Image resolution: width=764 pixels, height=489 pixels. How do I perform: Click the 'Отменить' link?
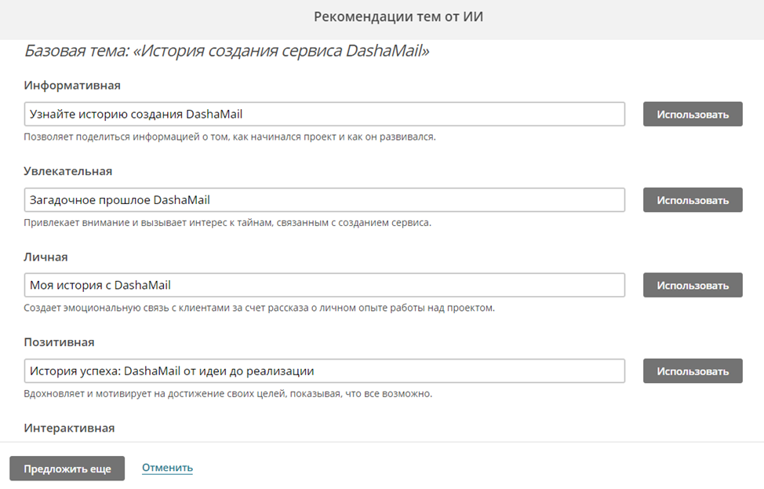(x=167, y=468)
